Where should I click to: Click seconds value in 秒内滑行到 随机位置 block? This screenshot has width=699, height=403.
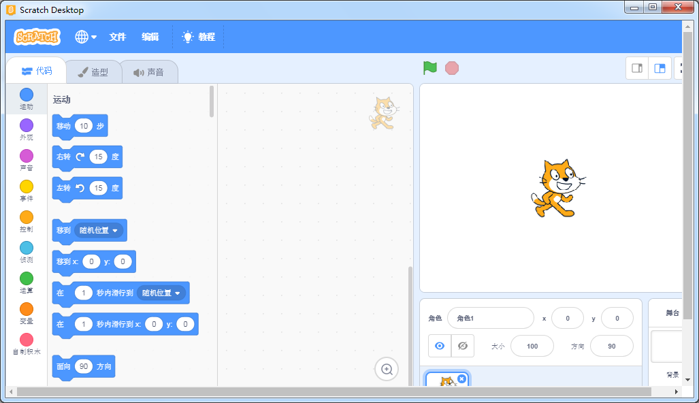click(83, 293)
